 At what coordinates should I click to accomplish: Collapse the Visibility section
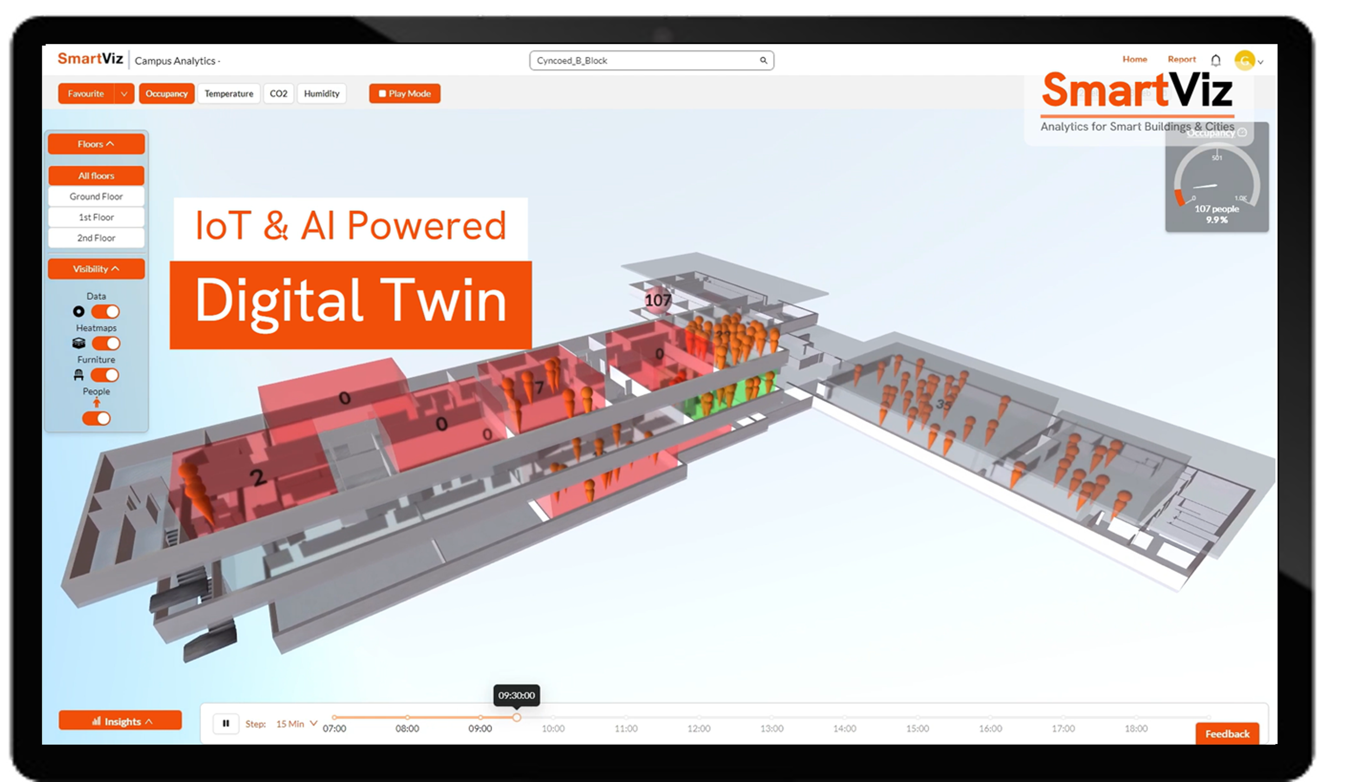point(96,269)
